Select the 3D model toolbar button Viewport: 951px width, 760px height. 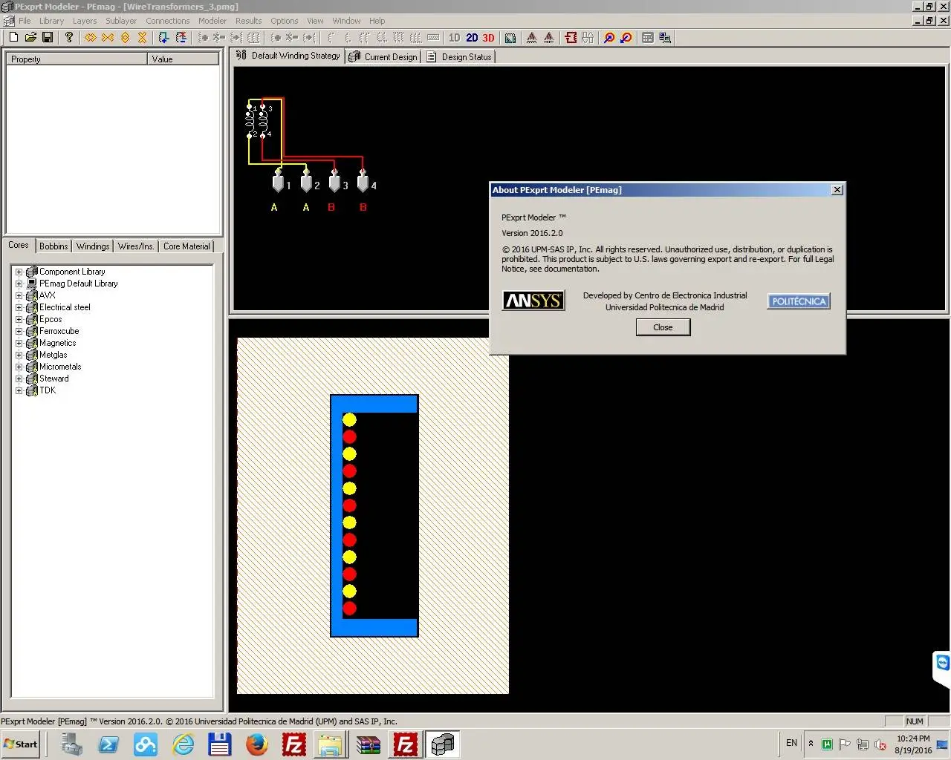[x=488, y=38]
